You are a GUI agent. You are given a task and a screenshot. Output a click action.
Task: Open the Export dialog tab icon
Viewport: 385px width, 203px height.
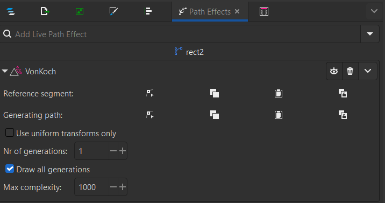pyautogui.click(x=45, y=11)
